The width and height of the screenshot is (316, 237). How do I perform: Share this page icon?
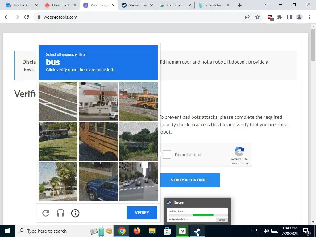247,17
